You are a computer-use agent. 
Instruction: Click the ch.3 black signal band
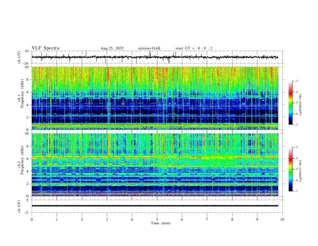(x=155, y=206)
